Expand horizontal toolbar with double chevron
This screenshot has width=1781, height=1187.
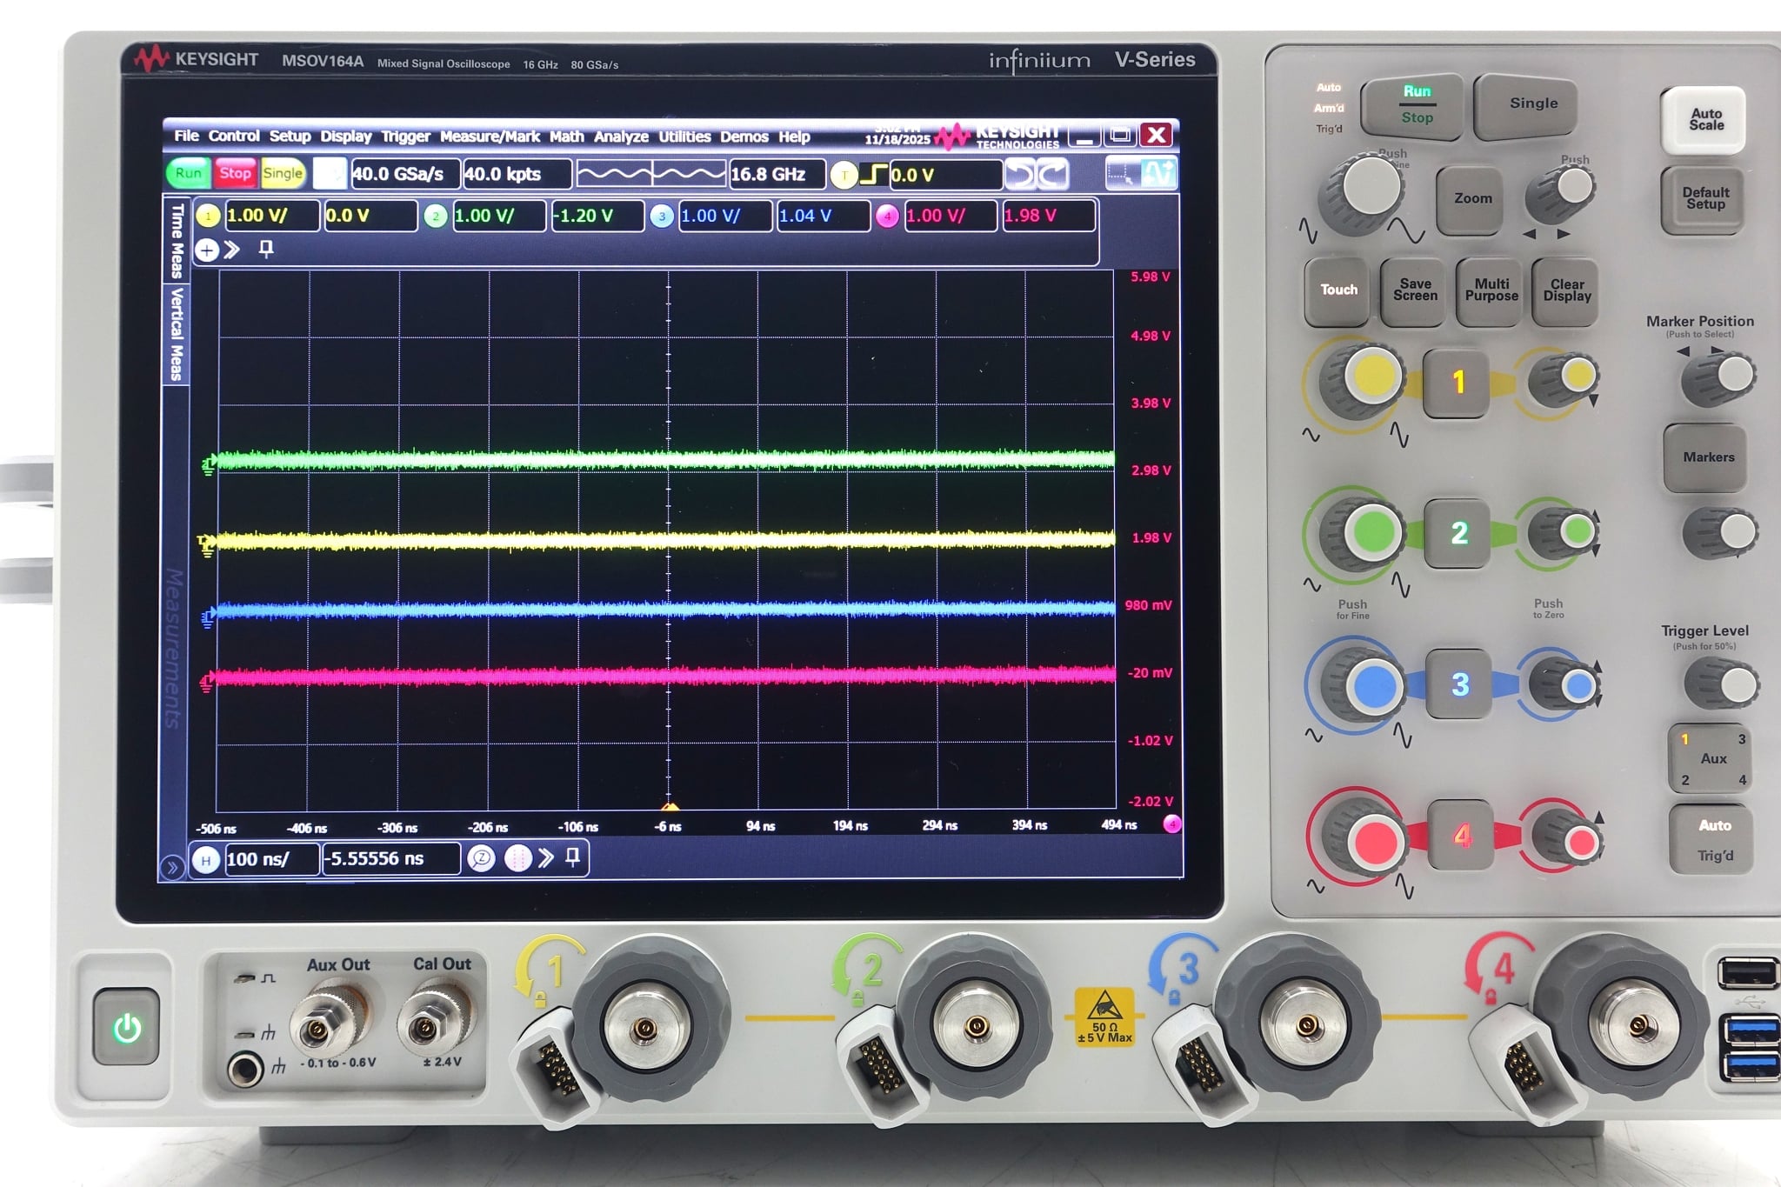[545, 859]
